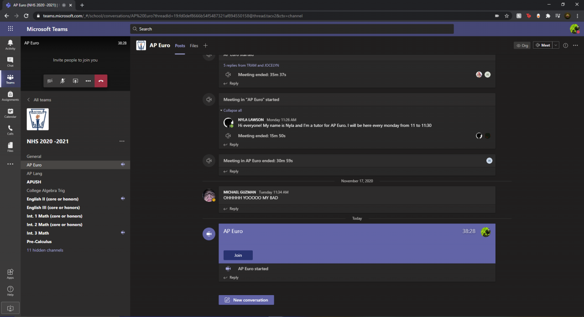Screen dimensions: 584x317
Task: Select the Int. 2 Math channel
Action: 75,224
